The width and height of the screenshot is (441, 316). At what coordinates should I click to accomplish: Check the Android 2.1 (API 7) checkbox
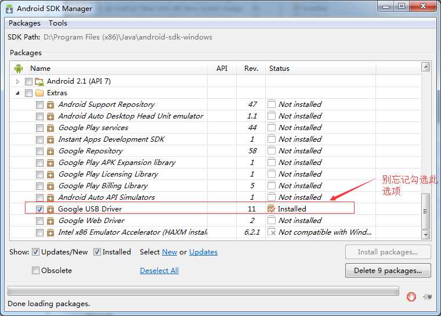pyautogui.click(x=28, y=82)
